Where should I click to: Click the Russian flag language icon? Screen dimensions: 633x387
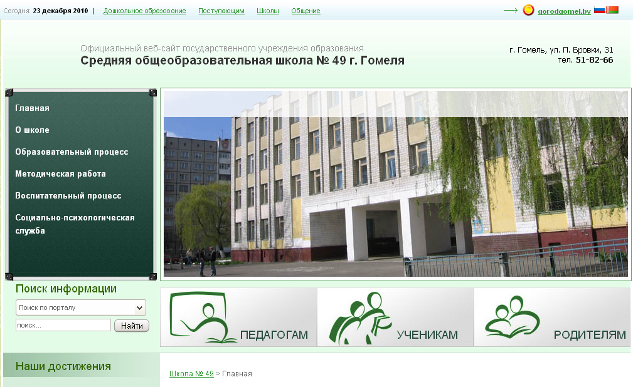[599, 10]
